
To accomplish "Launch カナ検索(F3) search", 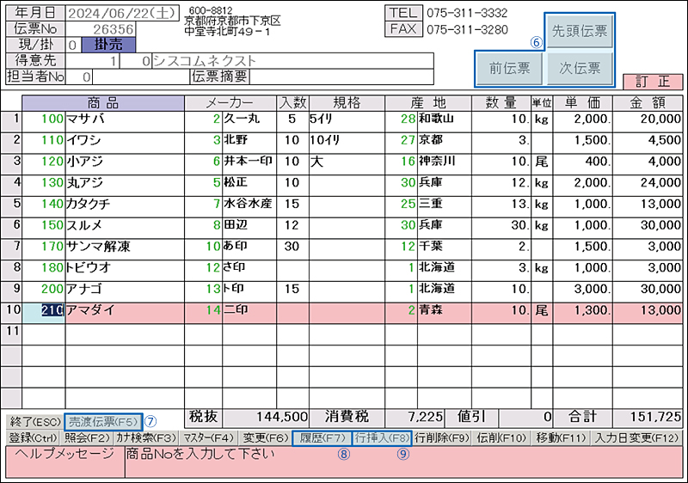I will pyautogui.click(x=146, y=437).
